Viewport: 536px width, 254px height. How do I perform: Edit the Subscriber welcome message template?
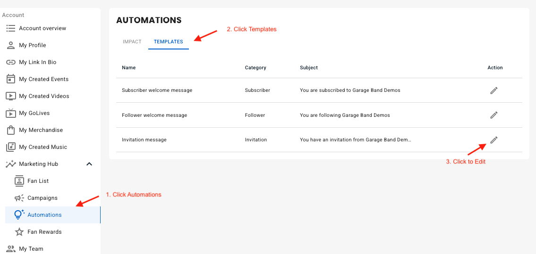pos(493,90)
